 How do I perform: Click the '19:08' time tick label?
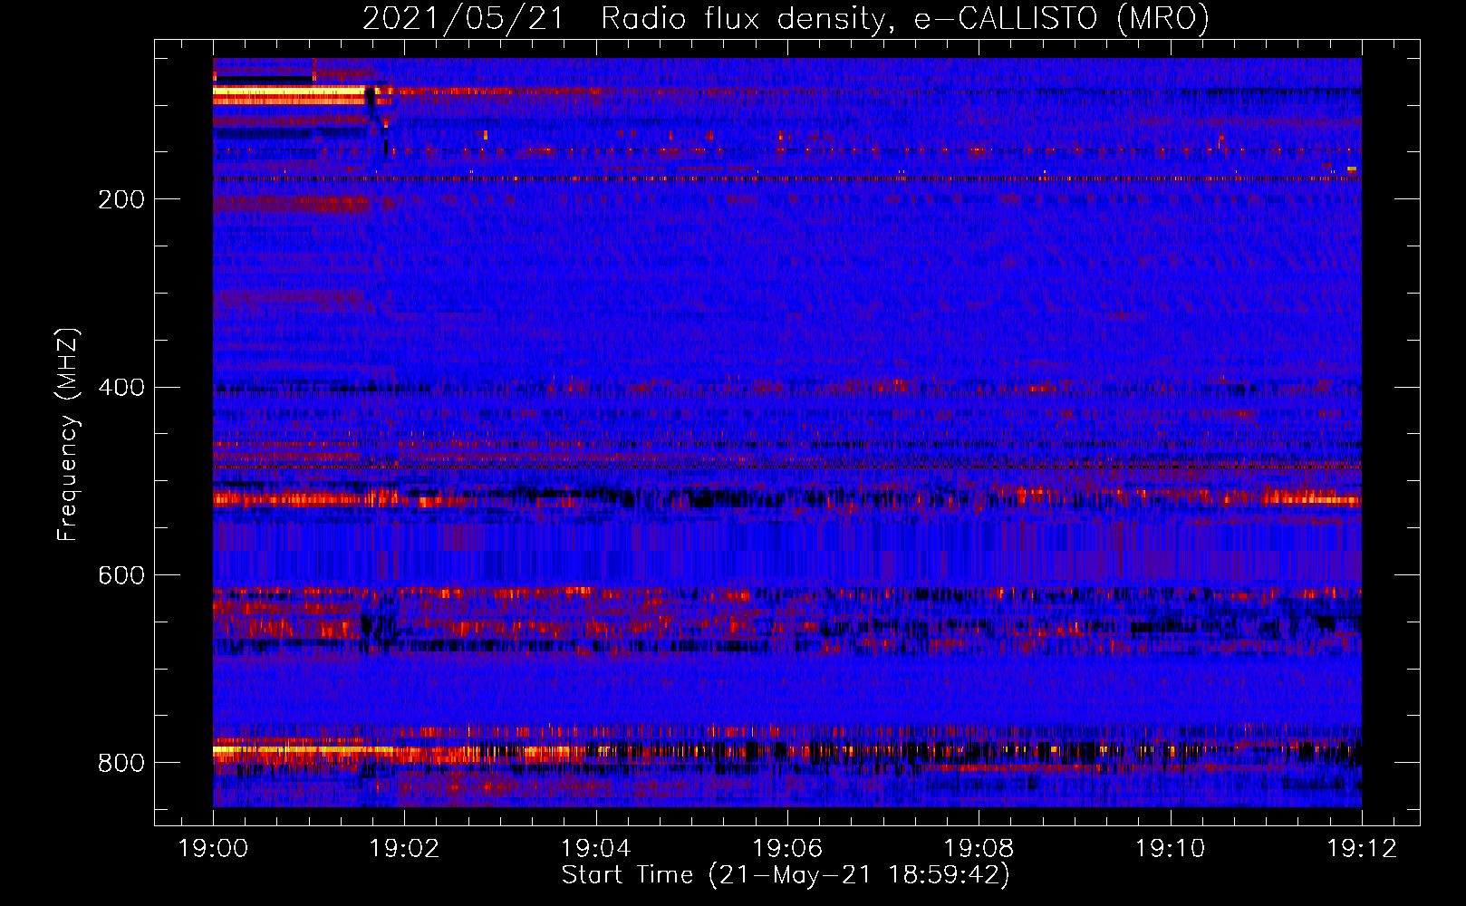click(979, 848)
